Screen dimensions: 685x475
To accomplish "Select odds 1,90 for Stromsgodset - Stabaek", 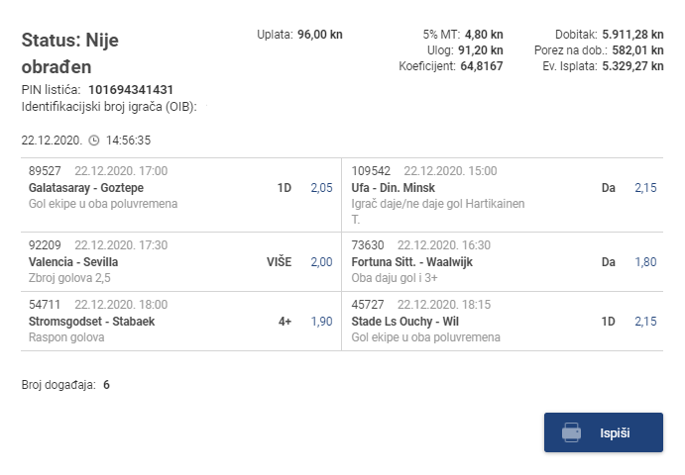I will [321, 321].
